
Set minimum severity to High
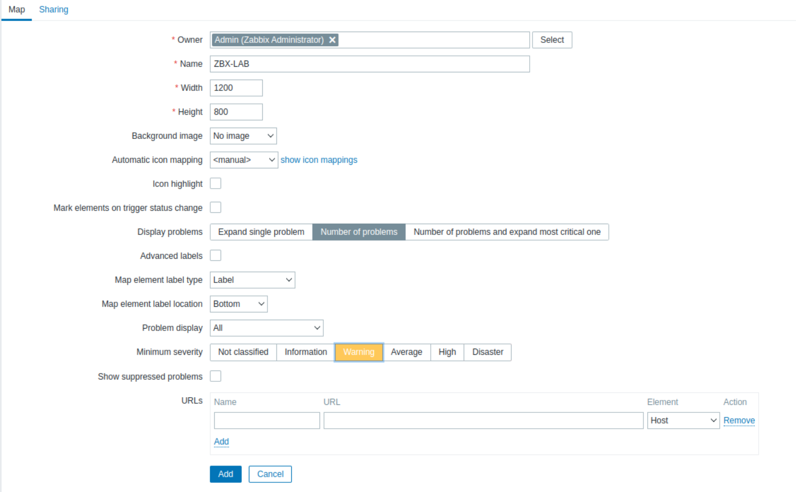[447, 352]
